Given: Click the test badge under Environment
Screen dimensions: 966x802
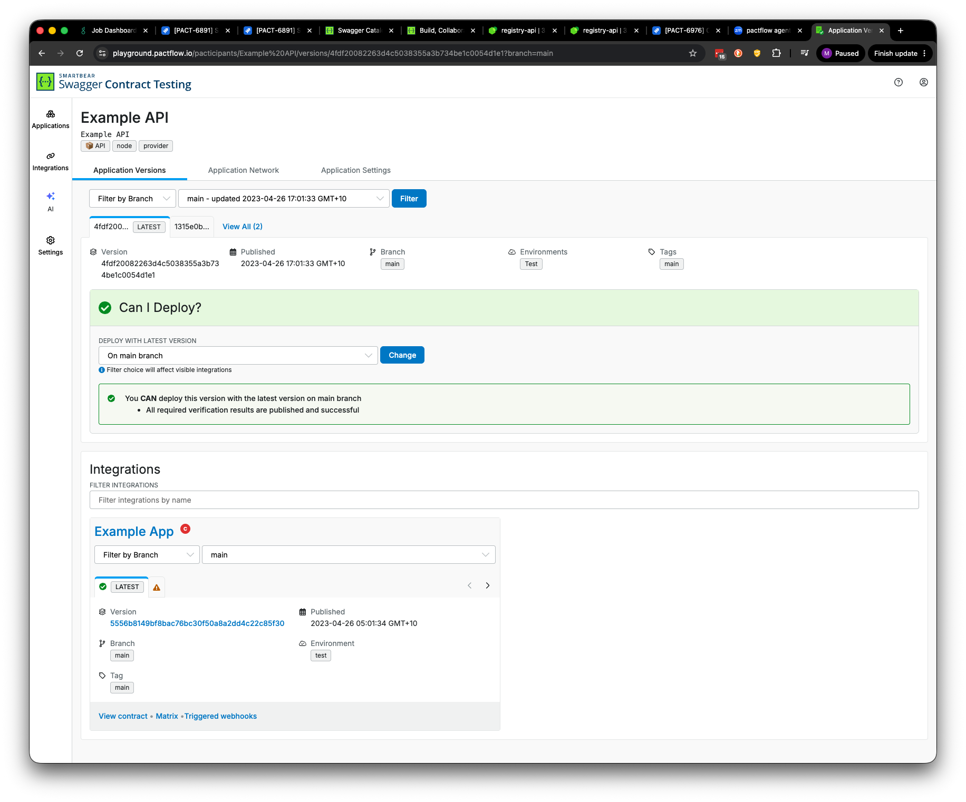Looking at the screenshot, I should 321,656.
